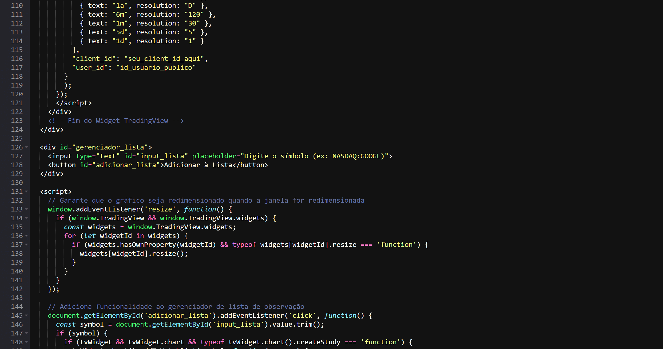Click the "adicionar_lista" id on line 128
Image resolution: width=663 pixels, height=349 pixels.
pyautogui.click(x=126, y=165)
